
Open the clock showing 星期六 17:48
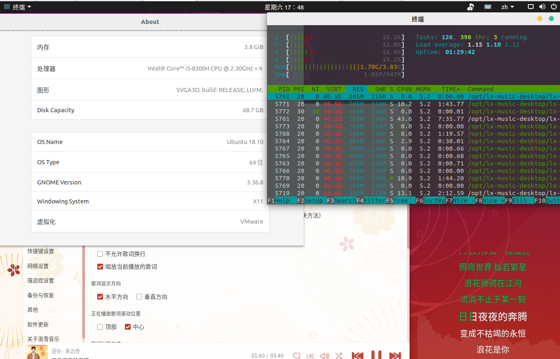pos(284,7)
